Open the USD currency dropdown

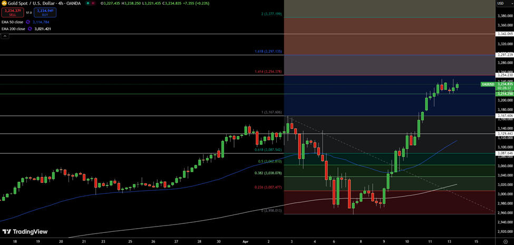click(501, 3)
